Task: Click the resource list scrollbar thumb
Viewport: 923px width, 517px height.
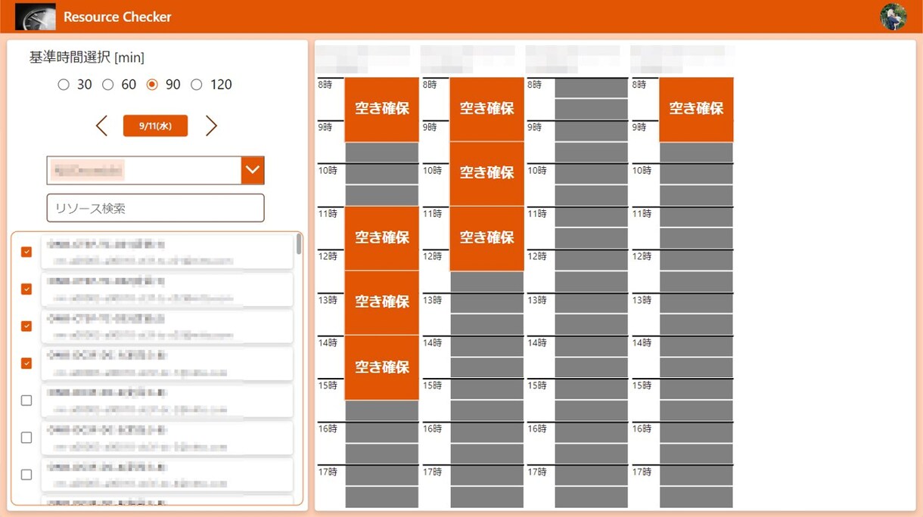Action: [x=299, y=243]
